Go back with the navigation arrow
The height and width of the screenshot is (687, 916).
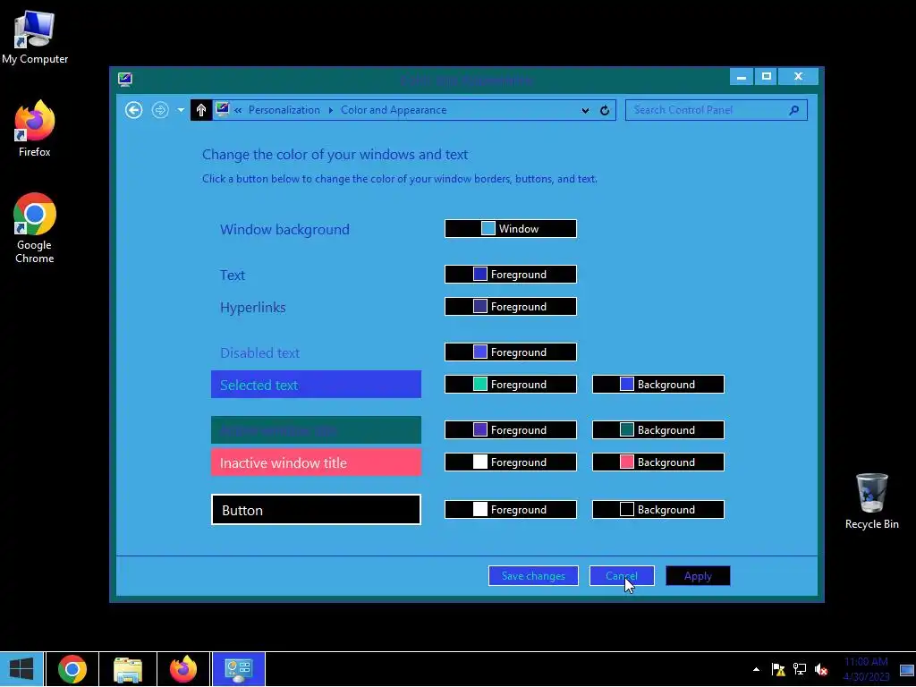click(x=134, y=110)
